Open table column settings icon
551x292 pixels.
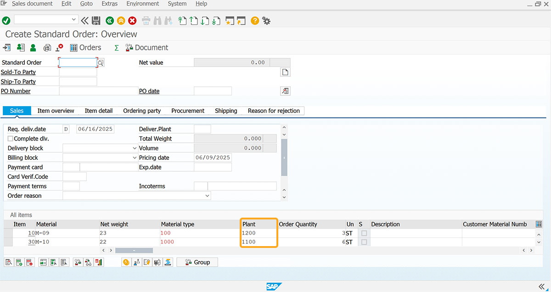tap(539, 224)
